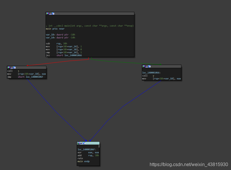Click 'mov [rsp+38h+var_18], eax' in the 'call s' node
Viewport: 231px width, 170px height.
click(27, 74)
